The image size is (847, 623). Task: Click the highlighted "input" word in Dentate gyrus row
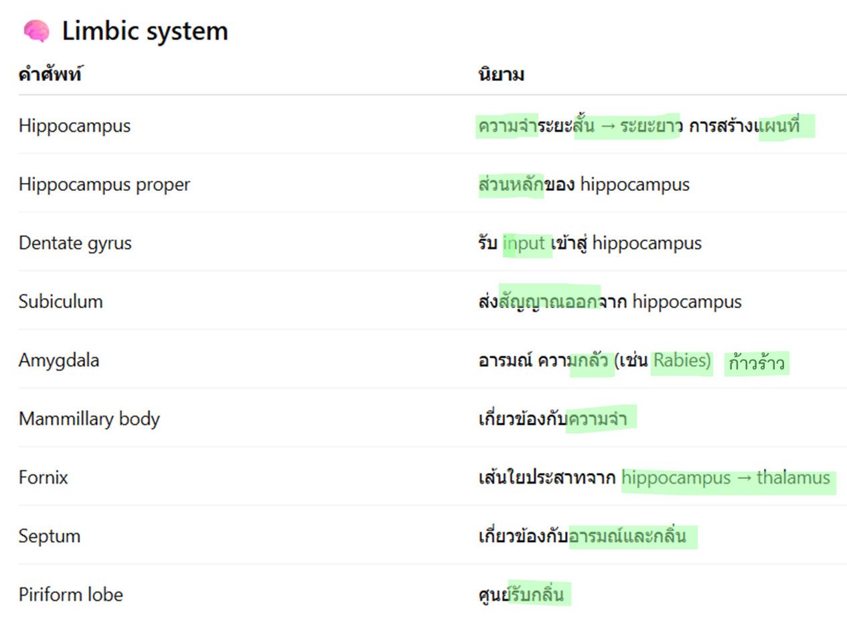pyautogui.click(x=526, y=243)
